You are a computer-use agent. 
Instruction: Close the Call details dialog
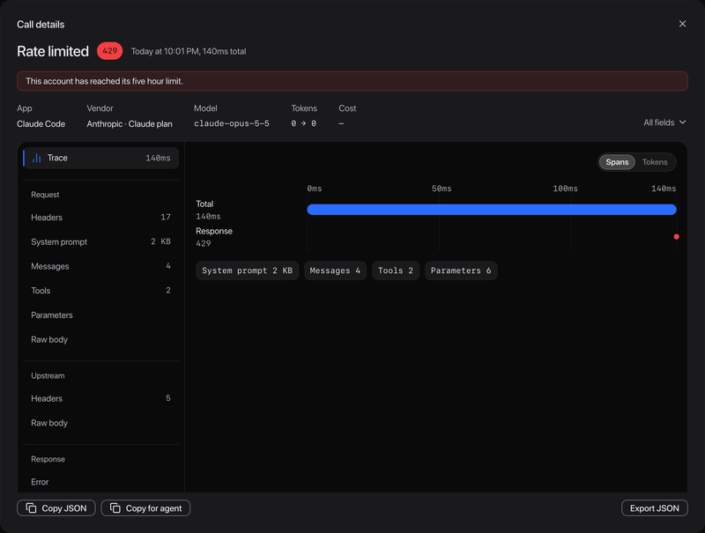[682, 24]
